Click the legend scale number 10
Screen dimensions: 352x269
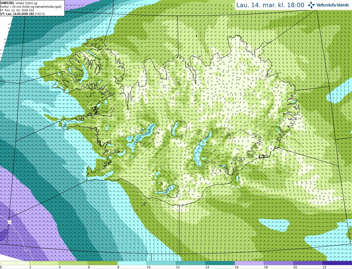coord(148,267)
